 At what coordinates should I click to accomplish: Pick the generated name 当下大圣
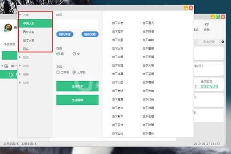coord(118,83)
